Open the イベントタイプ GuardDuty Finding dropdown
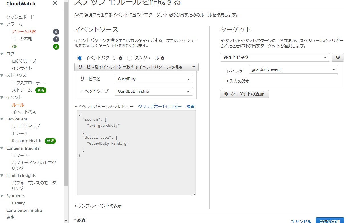This screenshot has height=223, width=347. [153, 91]
